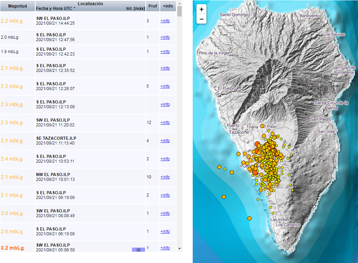The width and height of the screenshot is (358, 263).
Task: Click the San Juan de Puntallana label
Action: [x=343, y=70]
